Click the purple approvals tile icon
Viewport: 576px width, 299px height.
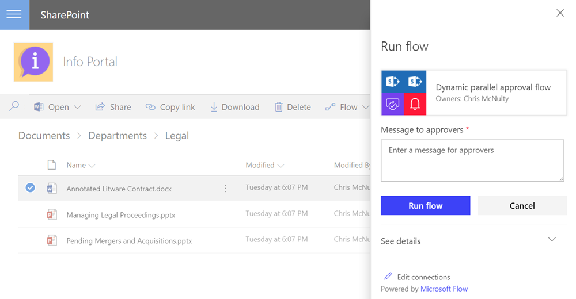tap(392, 104)
